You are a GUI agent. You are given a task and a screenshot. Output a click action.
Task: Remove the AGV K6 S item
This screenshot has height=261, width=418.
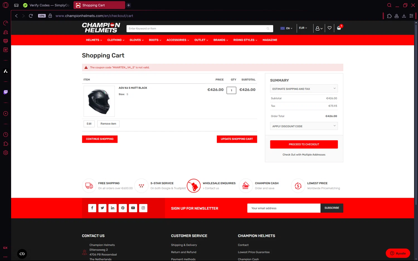click(x=108, y=124)
